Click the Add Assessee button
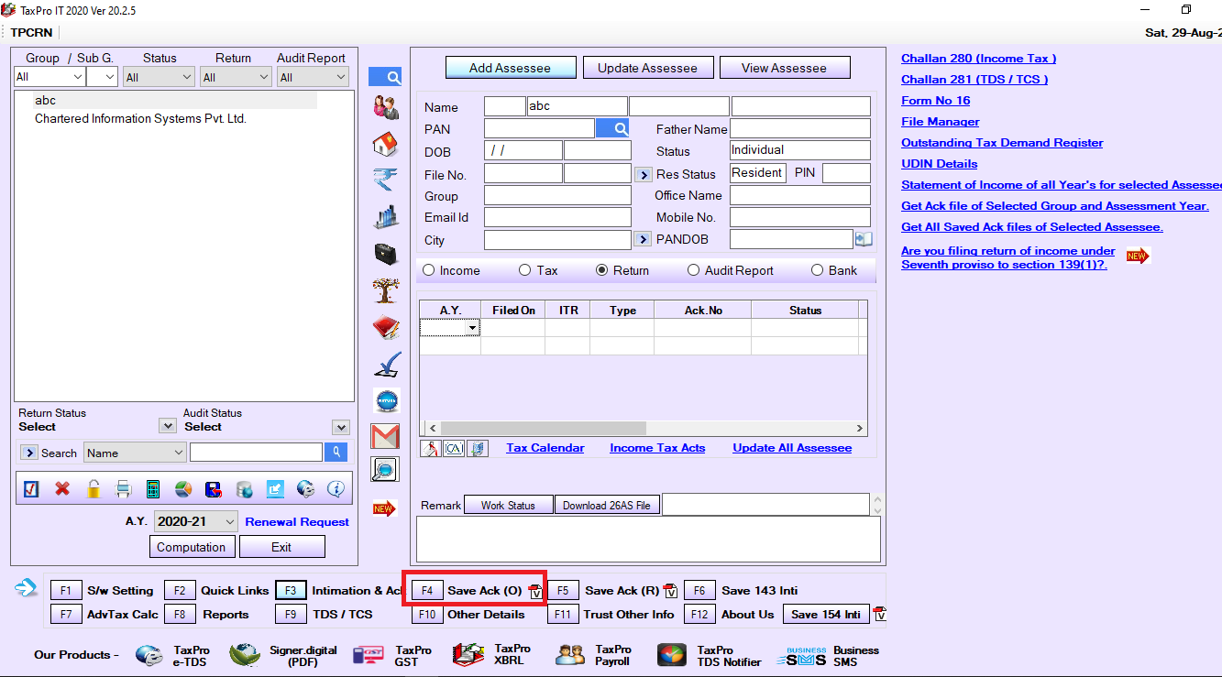This screenshot has height=677, width=1222. pyautogui.click(x=511, y=68)
